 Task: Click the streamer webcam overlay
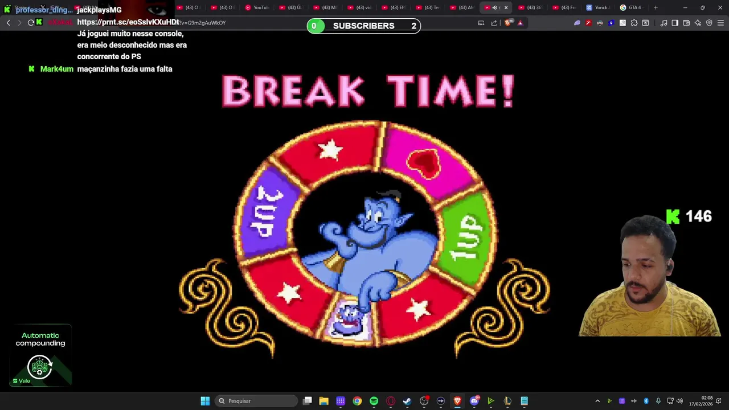[x=649, y=276]
